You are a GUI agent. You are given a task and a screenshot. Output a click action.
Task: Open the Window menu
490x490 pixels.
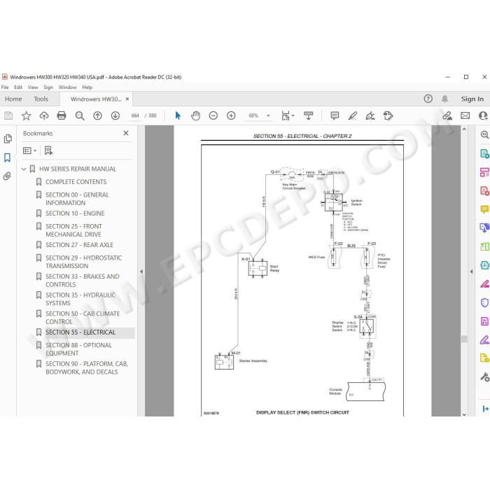click(67, 87)
